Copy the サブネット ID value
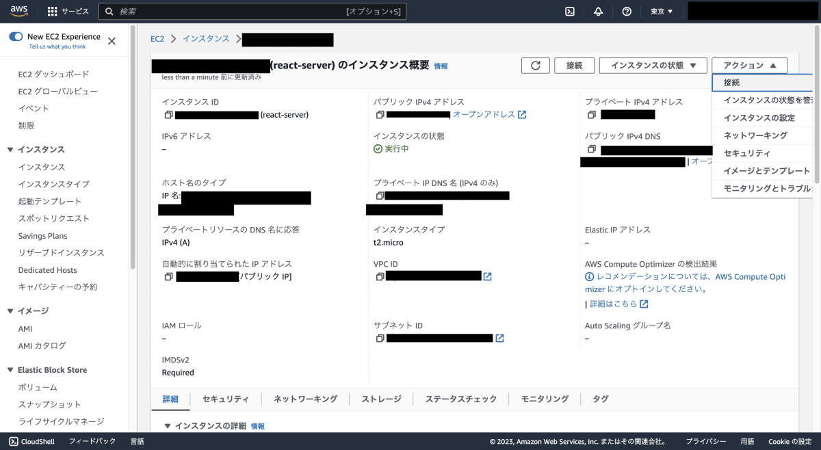The width and height of the screenshot is (821, 450). (x=380, y=339)
